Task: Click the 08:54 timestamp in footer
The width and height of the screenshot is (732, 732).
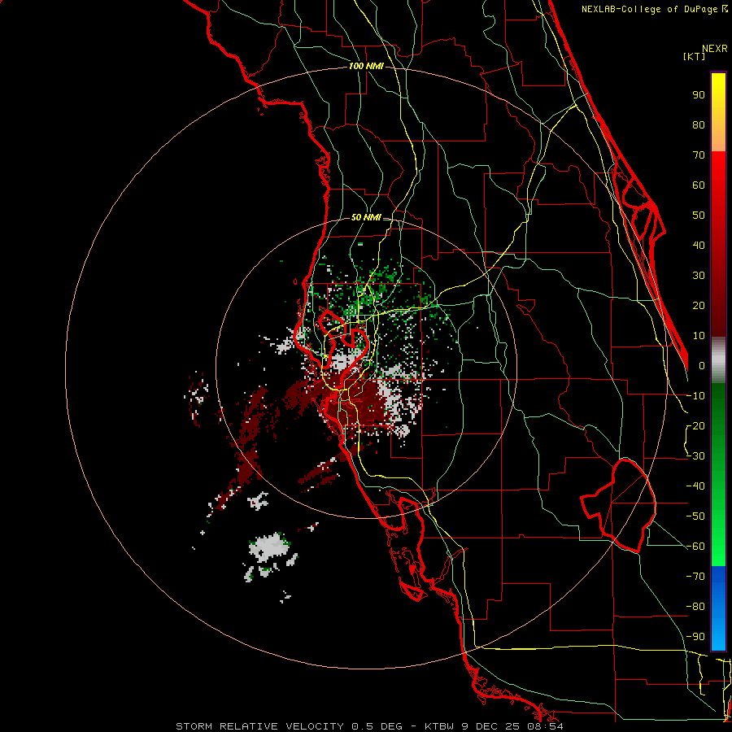Action: [x=545, y=726]
